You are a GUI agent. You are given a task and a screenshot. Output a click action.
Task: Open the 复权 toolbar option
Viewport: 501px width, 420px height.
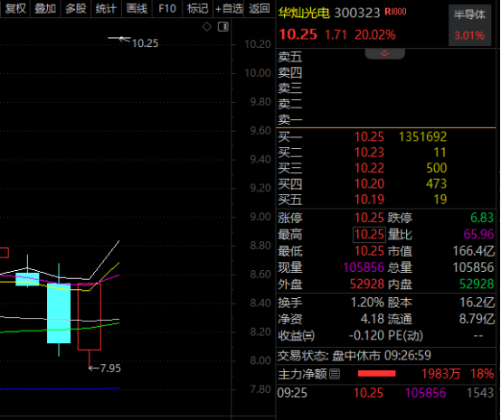click(x=15, y=8)
